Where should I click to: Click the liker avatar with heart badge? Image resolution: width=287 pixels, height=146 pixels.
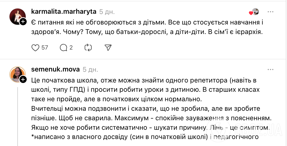coord(255,11)
